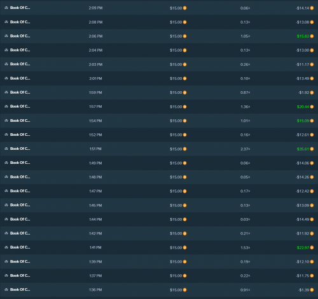Viewport: 318px width, 299px height.
Task: Click the bet amount coin in the 1:45 PM row
Action: pos(184,205)
